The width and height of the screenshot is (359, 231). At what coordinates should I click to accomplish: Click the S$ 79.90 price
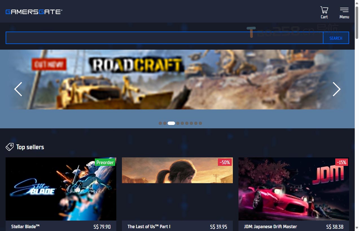(102, 227)
